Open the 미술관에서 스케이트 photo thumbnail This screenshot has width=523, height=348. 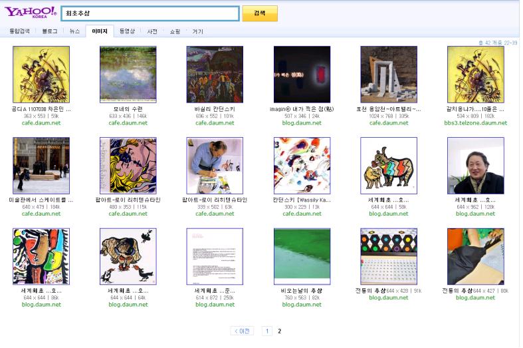tap(41, 165)
